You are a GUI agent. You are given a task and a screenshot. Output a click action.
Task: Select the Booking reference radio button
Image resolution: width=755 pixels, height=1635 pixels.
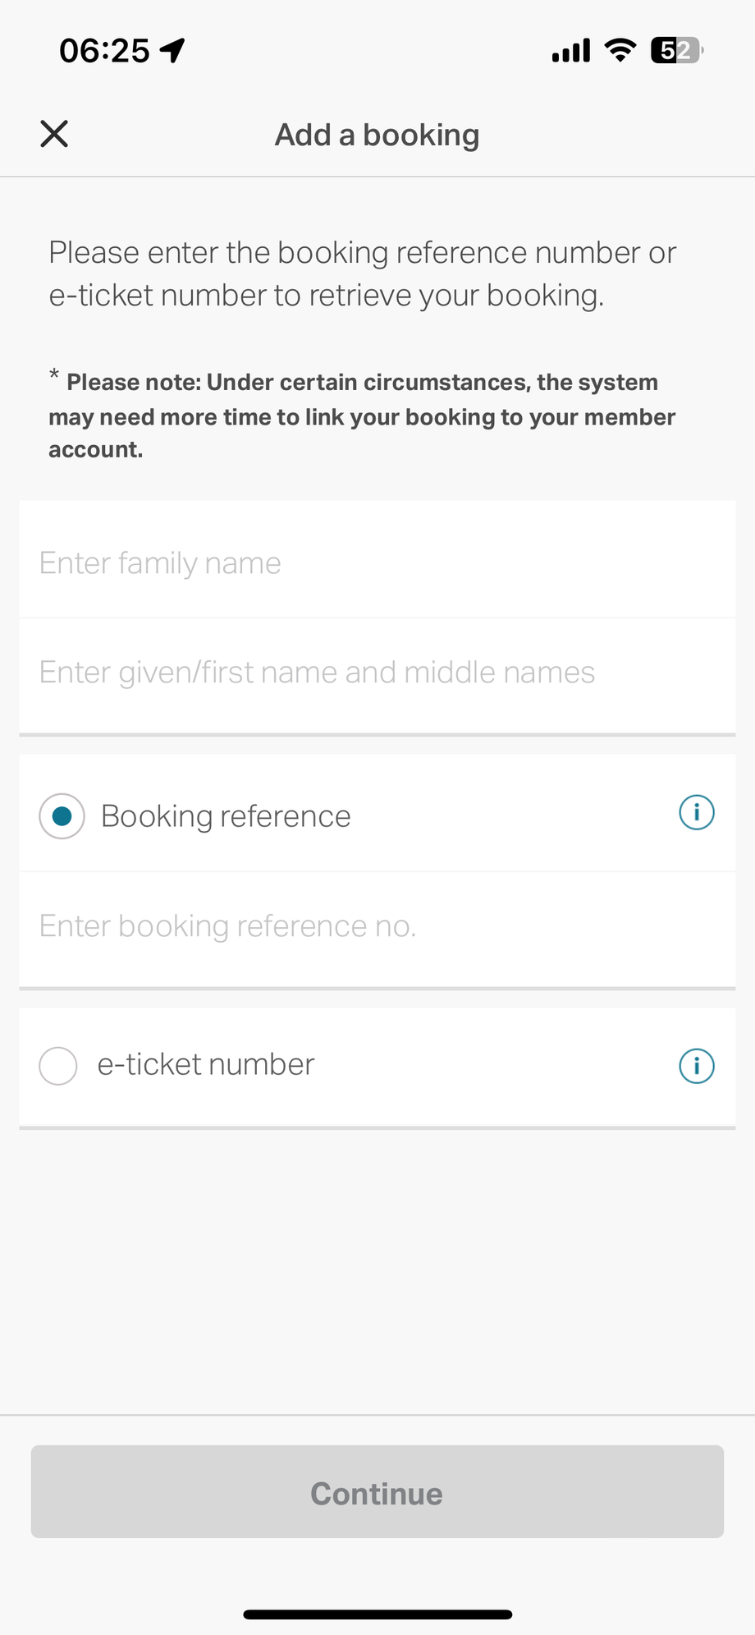point(62,816)
